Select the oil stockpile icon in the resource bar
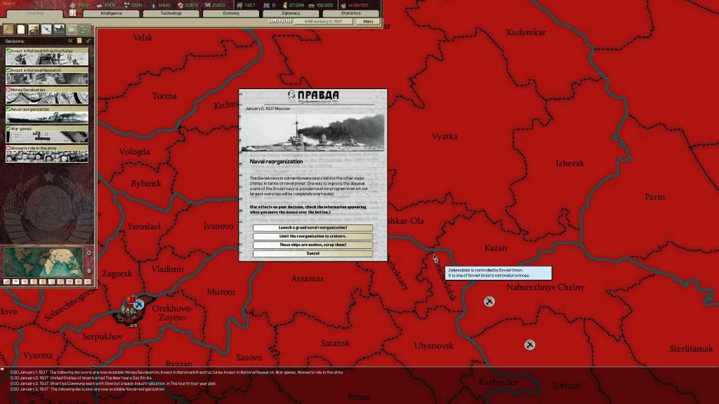 click(154, 4)
